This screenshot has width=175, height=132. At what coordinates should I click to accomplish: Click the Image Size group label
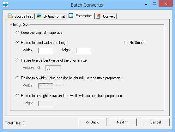[x=21, y=25]
